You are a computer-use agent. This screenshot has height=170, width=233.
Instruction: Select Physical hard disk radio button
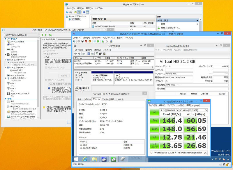[46, 80]
